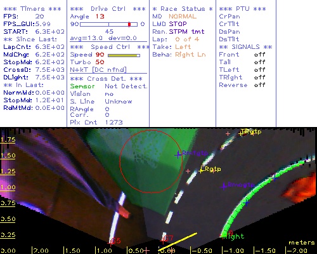
Task: Click the yellow Rgtp cross marker
Action: pyautogui.click(x=201, y=170)
